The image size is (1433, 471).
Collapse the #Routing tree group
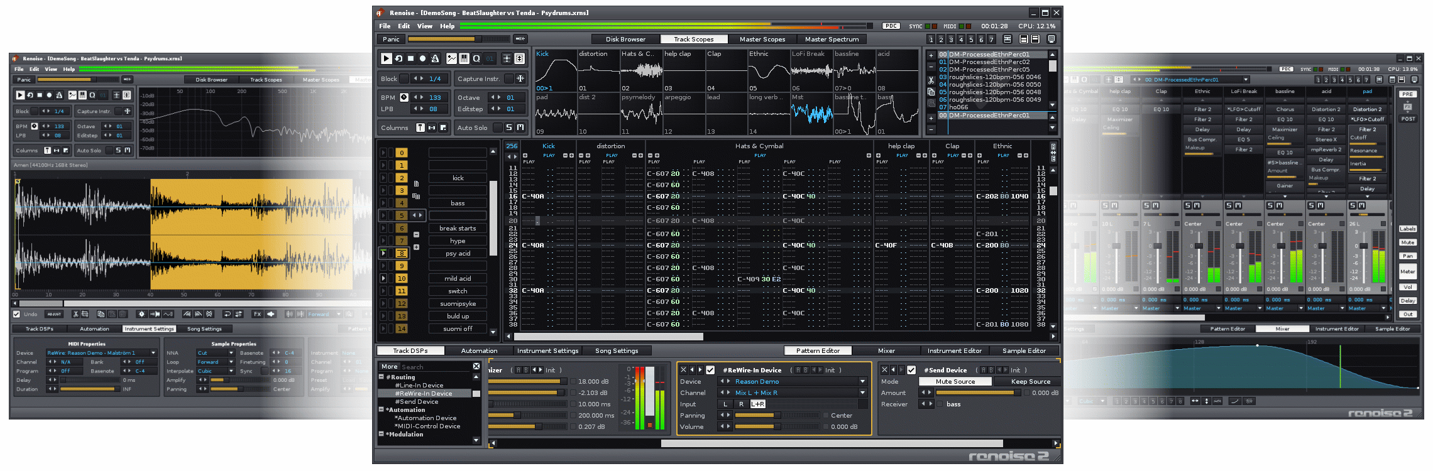[381, 377]
